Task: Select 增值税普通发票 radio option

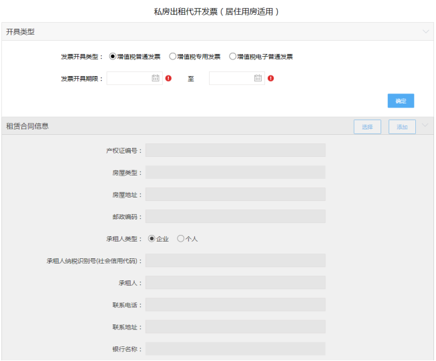Action: click(x=113, y=57)
